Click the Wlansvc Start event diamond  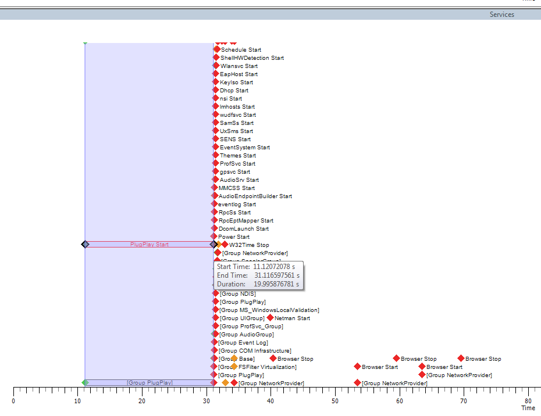216,66
